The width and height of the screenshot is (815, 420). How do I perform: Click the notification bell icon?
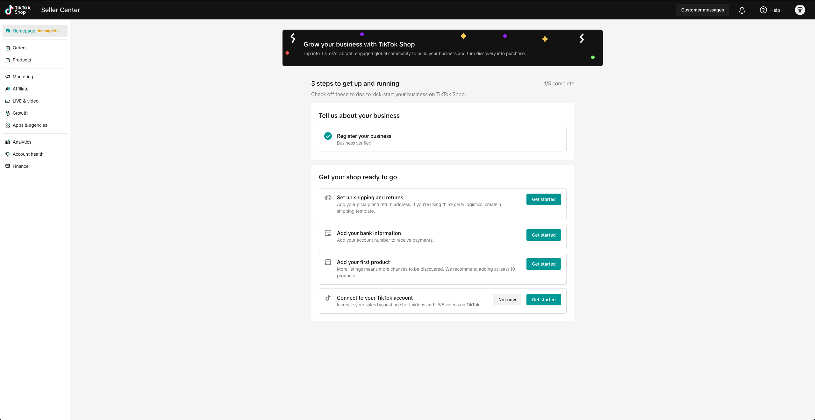742,10
